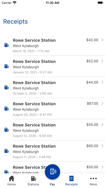Tap the fuel pump icon beside March 18 receipt
This screenshot has height=188, width=105.
(x=6, y=45)
